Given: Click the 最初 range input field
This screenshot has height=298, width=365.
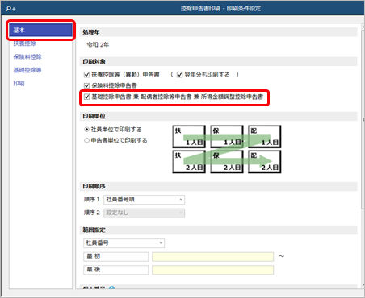Looking at the screenshot, I should pyautogui.click(x=213, y=256).
